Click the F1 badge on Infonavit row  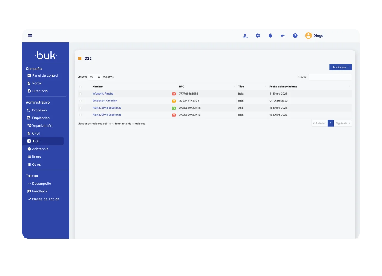[x=174, y=94]
